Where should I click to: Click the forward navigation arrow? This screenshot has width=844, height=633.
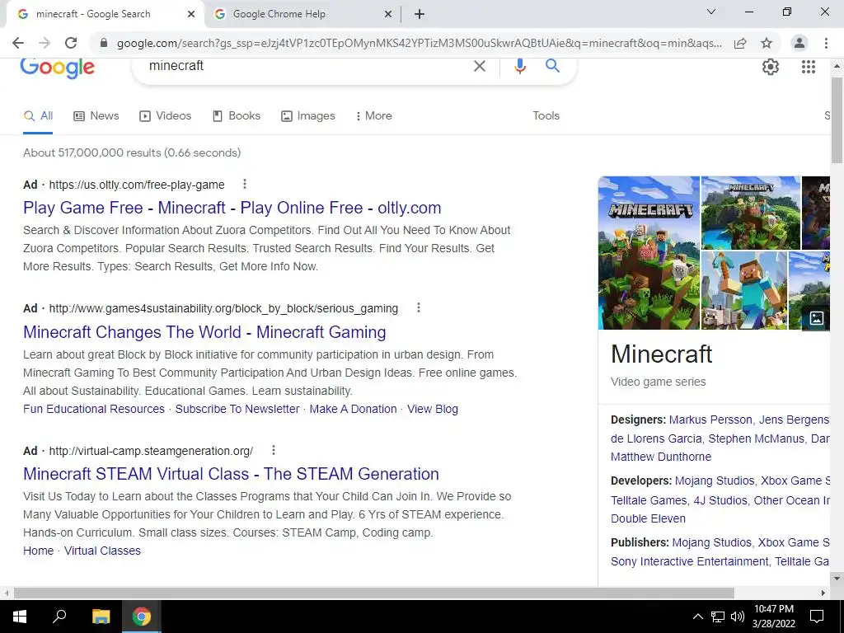click(x=45, y=43)
